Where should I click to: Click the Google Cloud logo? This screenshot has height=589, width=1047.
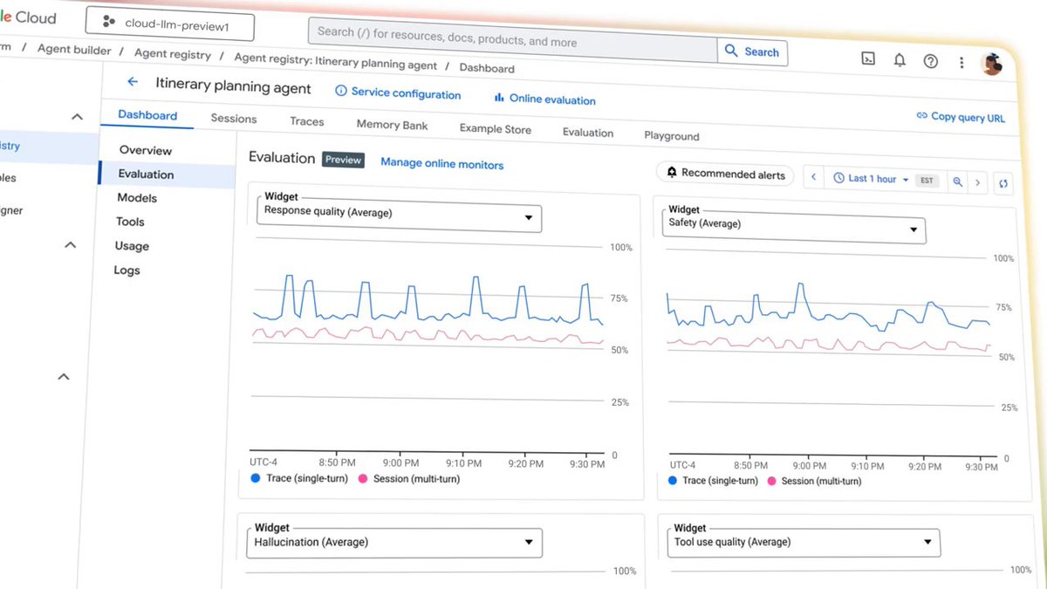click(x=26, y=17)
